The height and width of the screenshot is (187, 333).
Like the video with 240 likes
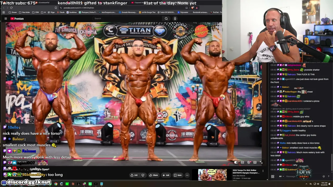[134, 175]
